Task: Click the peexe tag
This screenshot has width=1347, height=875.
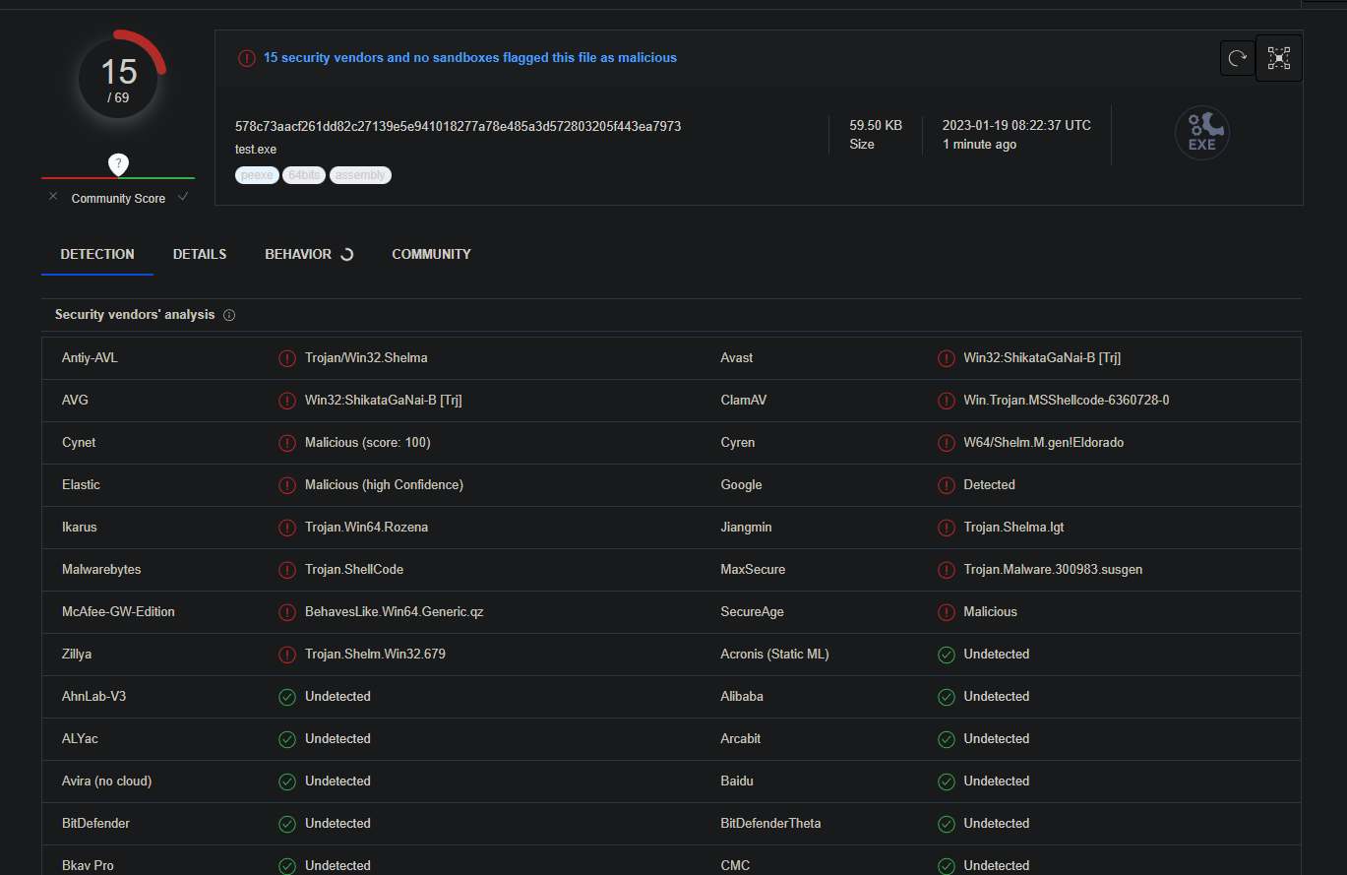Action: tap(257, 175)
